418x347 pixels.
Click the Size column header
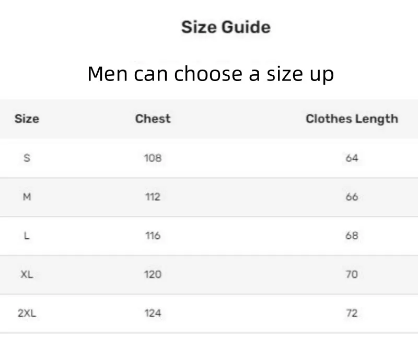point(27,119)
